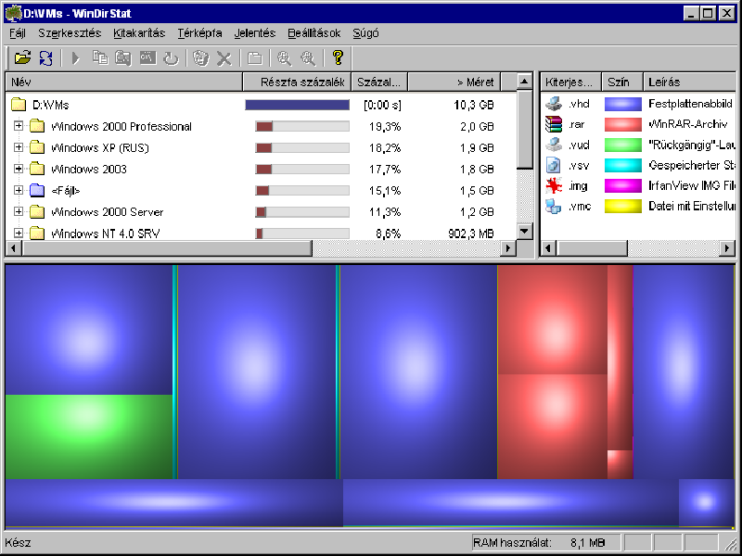Click the Százal... column header
This screenshot has height=556, width=742.
(379, 82)
